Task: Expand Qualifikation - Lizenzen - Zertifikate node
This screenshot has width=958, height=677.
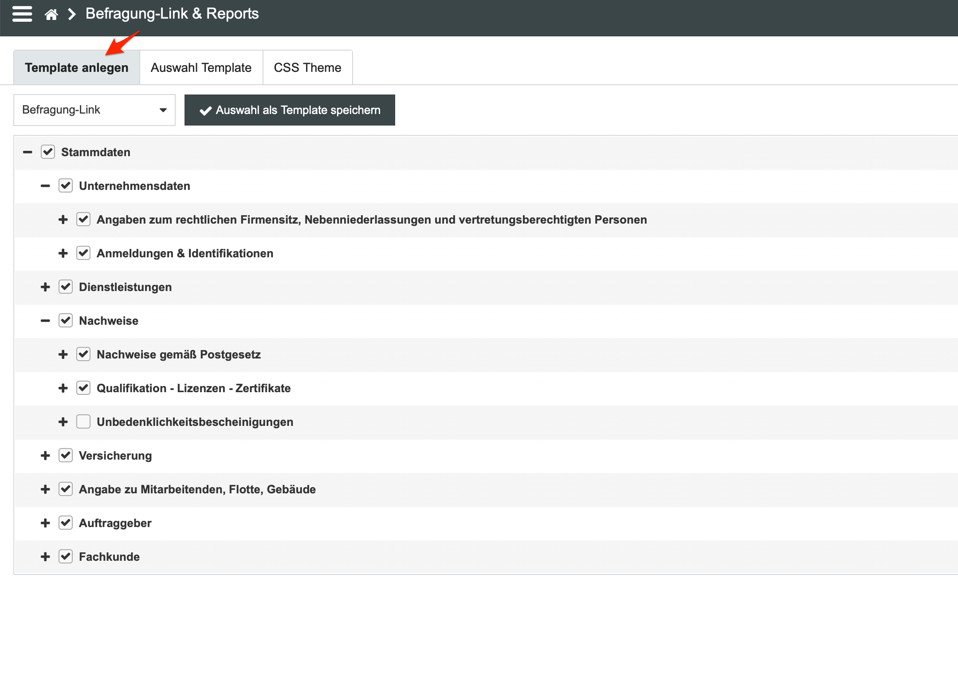Action: click(x=63, y=388)
